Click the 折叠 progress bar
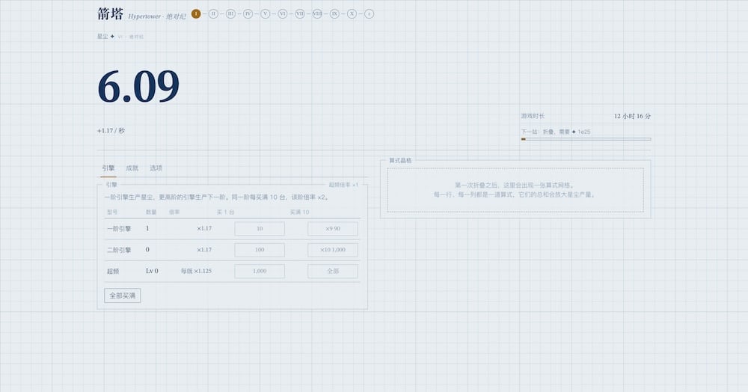This screenshot has width=748, height=392. click(586, 139)
